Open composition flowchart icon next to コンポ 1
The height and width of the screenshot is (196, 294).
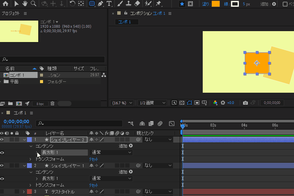104,75
